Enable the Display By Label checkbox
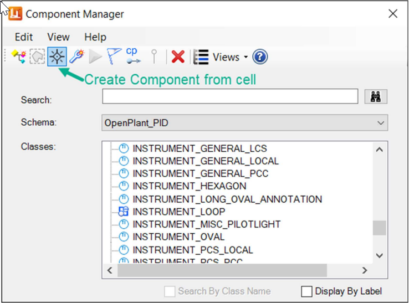409x303 pixels. pyautogui.click(x=306, y=291)
